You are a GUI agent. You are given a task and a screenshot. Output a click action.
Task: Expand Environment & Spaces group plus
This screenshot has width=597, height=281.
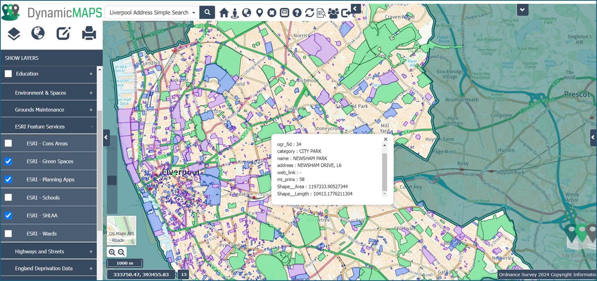coord(91,93)
